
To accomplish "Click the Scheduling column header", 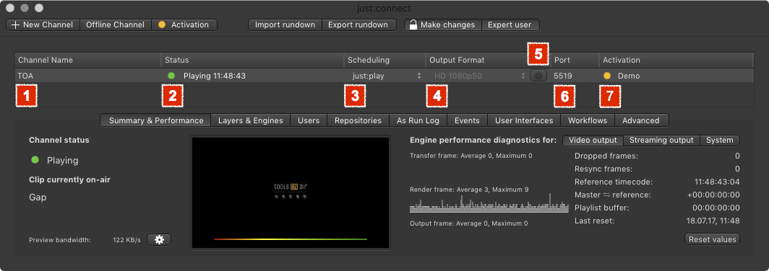I will tap(384, 60).
